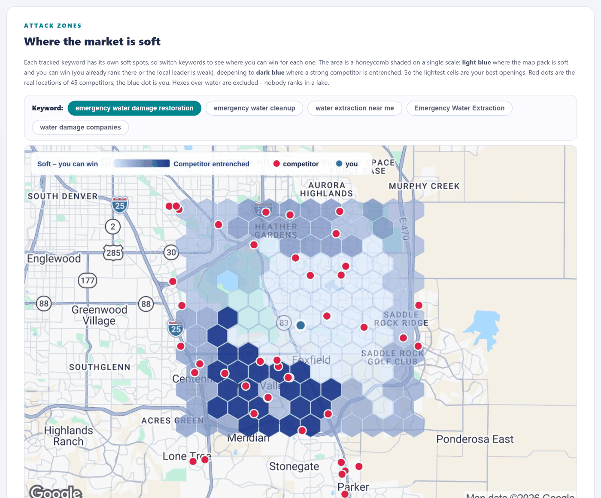This screenshot has height=498, width=601.
Task: Click the Highlands Ranch map label
Action: coord(68,436)
